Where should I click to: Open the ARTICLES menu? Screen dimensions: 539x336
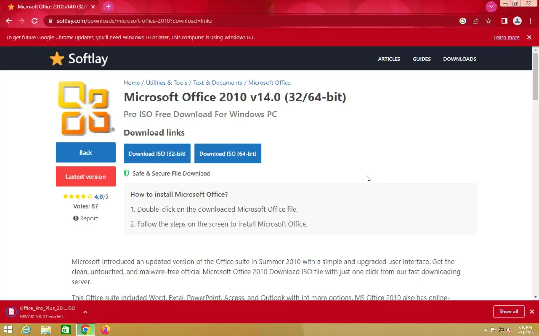[389, 59]
